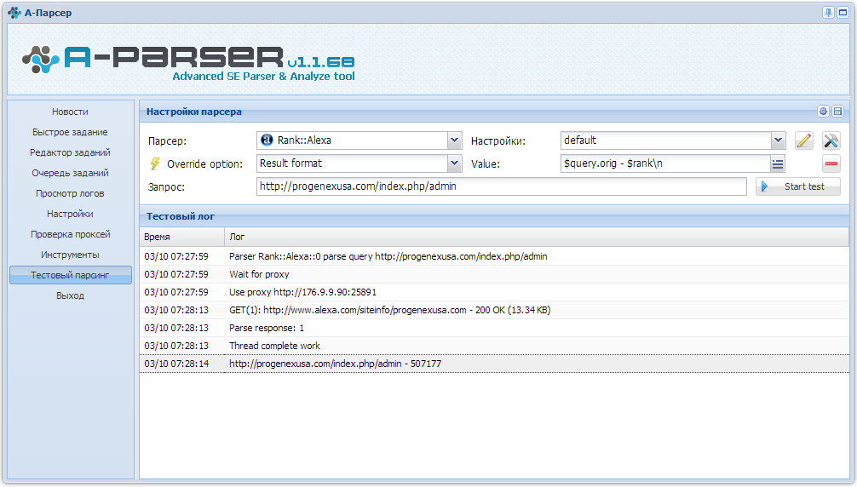Click the Value input field
The width and height of the screenshot is (857, 487).
(665, 163)
